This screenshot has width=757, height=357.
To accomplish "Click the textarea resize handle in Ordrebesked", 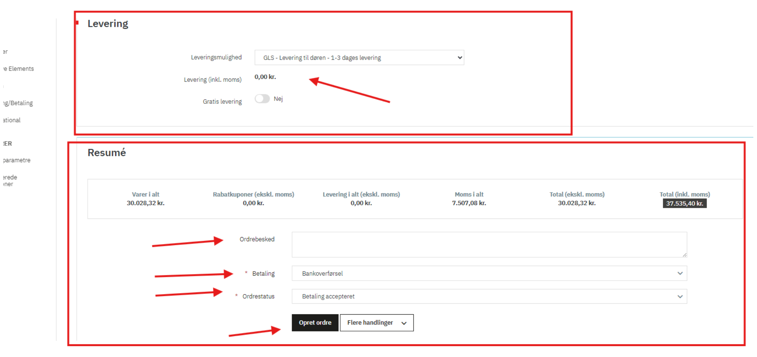I will (684, 255).
